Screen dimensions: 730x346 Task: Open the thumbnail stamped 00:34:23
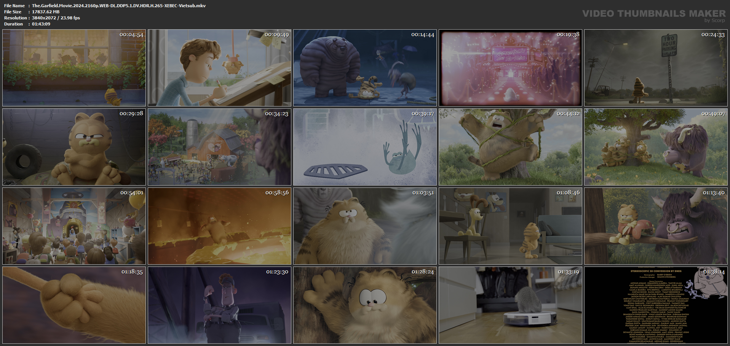tap(219, 147)
